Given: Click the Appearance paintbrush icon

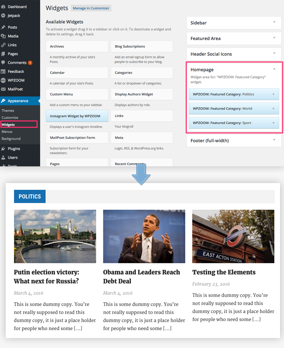Looking at the screenshot, I should pos(3,101).
